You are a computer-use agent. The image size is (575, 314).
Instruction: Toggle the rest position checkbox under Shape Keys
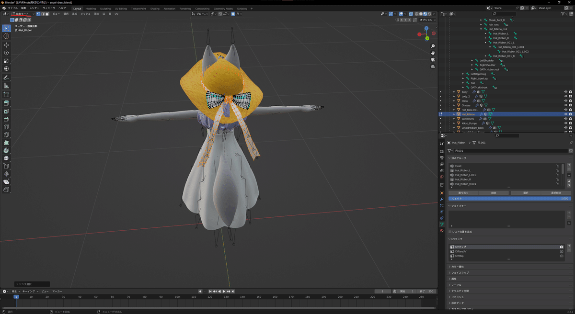coord(449,231)
